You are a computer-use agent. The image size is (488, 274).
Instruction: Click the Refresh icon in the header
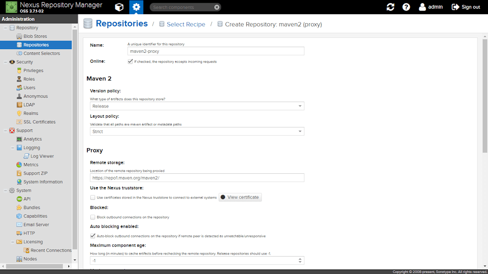(390, 7)
